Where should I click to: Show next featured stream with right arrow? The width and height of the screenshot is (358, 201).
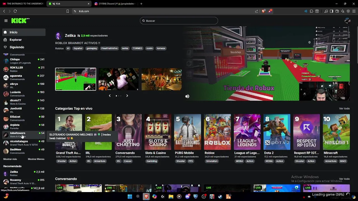pyautogui.click(x=127, y=96)
